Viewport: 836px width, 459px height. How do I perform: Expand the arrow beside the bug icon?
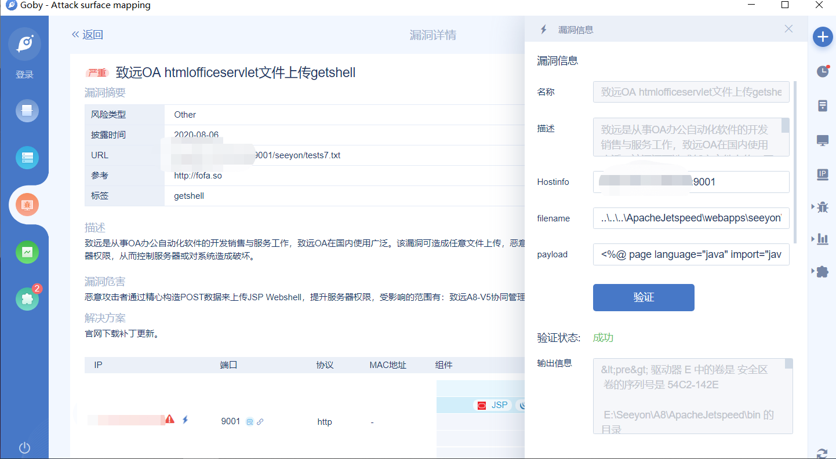[x=812, y=206]
